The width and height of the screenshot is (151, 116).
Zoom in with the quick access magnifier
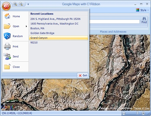15,4
